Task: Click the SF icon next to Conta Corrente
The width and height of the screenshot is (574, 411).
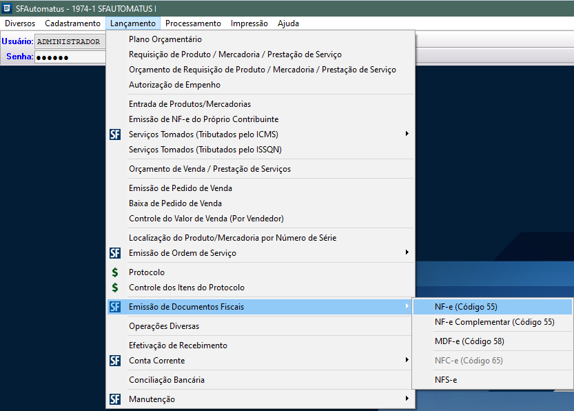Action: tap(115, 361)
